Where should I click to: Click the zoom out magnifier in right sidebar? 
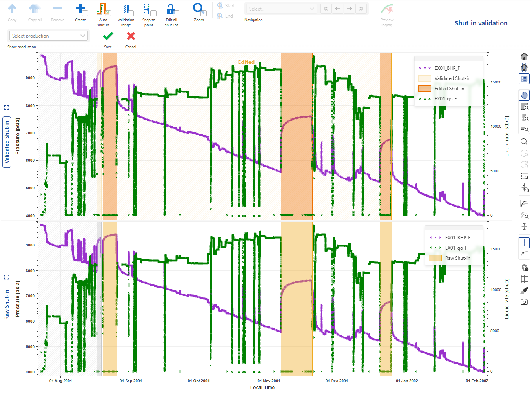click(x=524, y=142)
